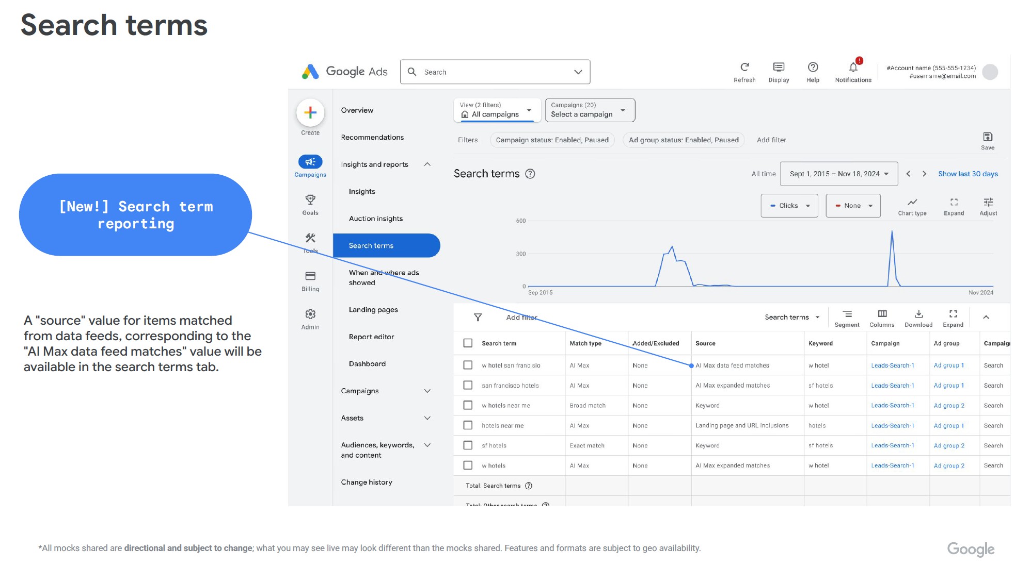Viewport: 1015px width, 567px height.
Task: Expand Audiences, keywords, and content section
Action: [427, 445]
